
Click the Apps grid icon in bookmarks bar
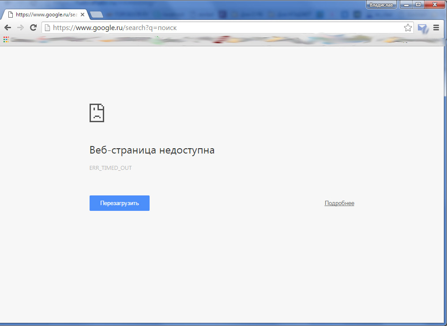click(x=6, y=40)
